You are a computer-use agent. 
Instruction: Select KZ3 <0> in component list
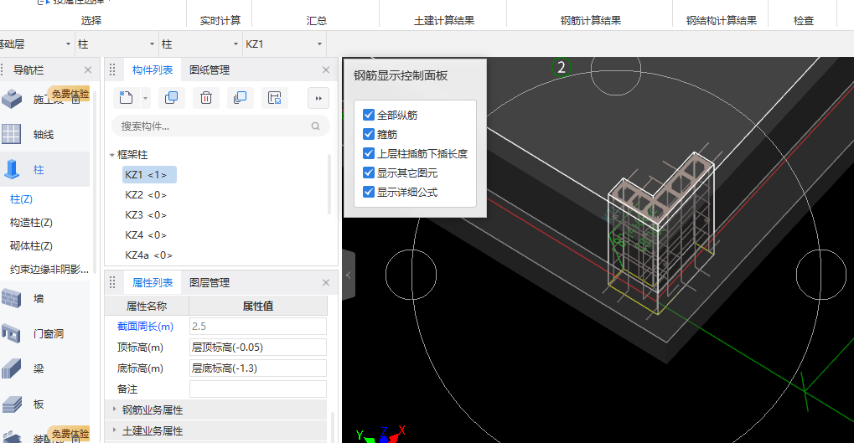point(146,215)
